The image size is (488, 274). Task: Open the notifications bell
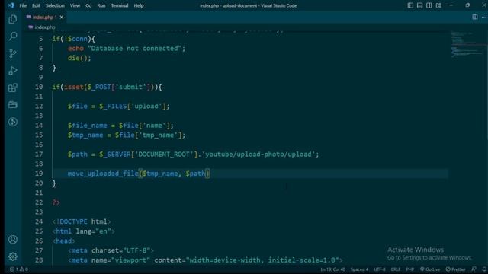pos(484,269)
